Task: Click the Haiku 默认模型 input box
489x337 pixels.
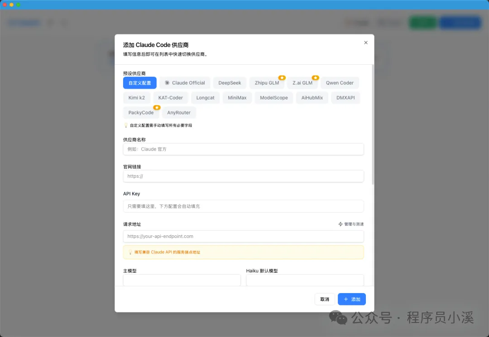Action: [304, 280]
